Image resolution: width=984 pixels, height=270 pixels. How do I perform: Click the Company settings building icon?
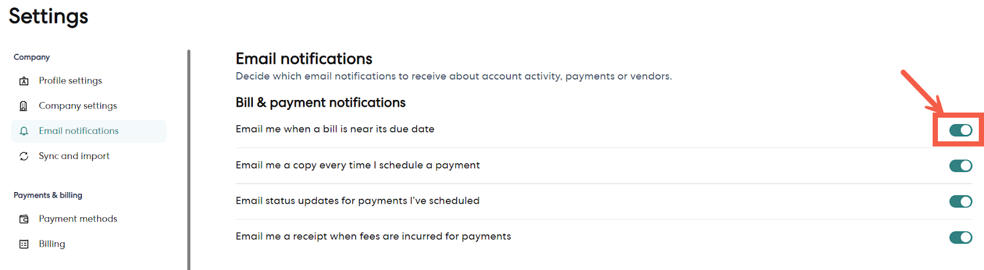tap(24, 106)
